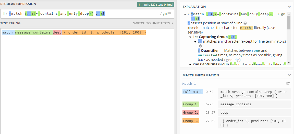Click the Group 3 value with order_id
The image size is (294, 134).
click(x=254, y=123)
